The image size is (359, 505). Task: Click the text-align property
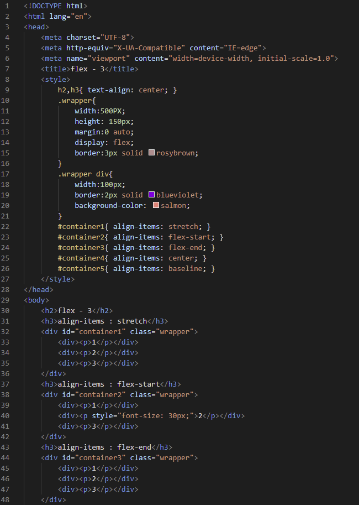point(109,90)
